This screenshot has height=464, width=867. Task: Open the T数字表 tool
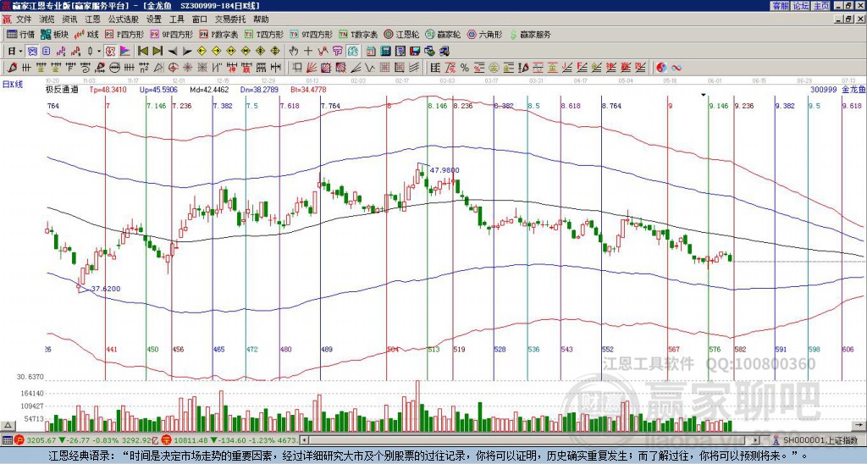point(358,34)
